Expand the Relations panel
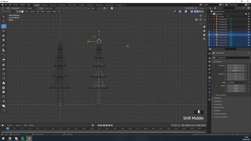251x141 pixels. (x=217, y=98)
